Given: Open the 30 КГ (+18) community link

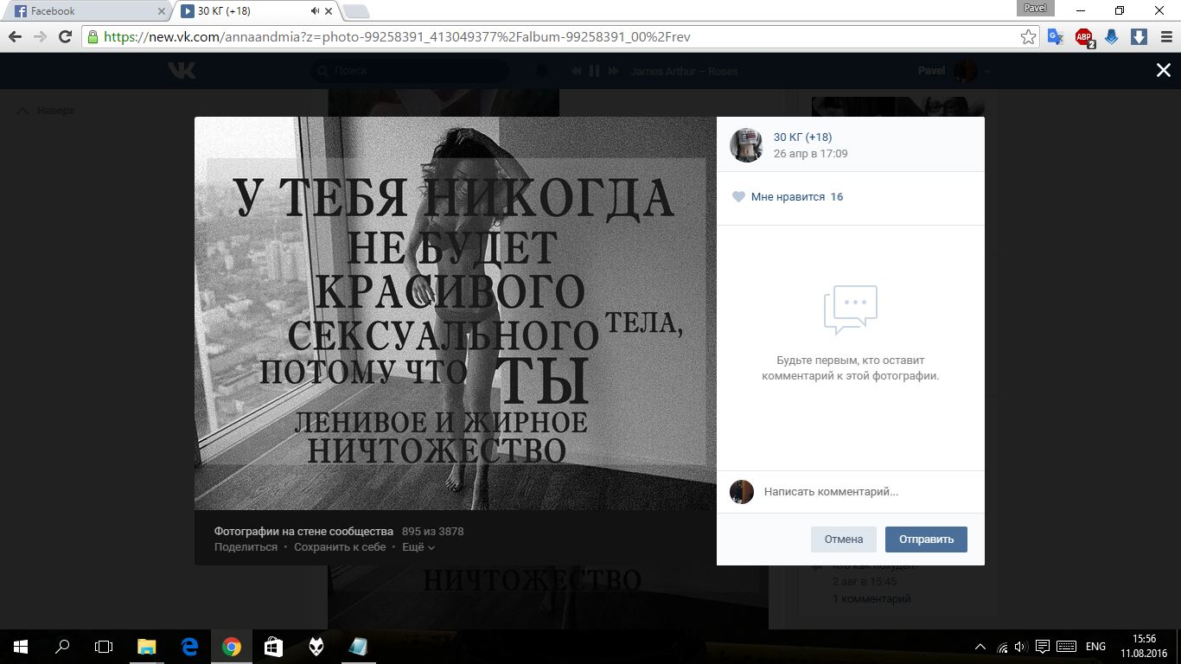Looking at the screenshot, I should click(x=802, y=137).
